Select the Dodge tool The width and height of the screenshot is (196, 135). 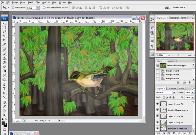click(4, 79)
